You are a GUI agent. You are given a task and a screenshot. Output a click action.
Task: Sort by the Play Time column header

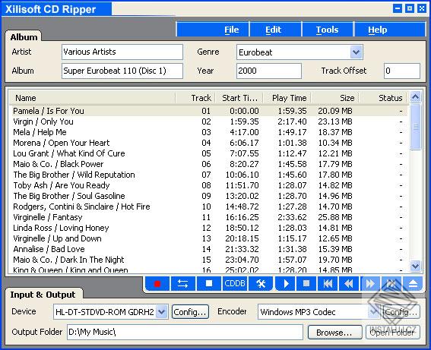(x=287, y=98)
